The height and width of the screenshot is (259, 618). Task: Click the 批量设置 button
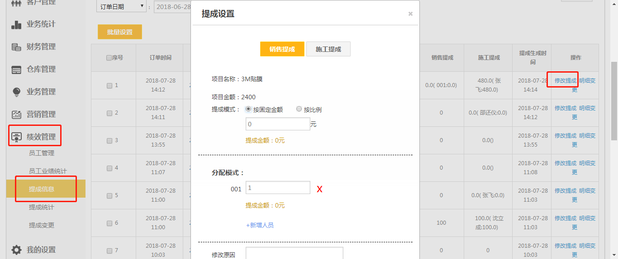tap(120, 32)
